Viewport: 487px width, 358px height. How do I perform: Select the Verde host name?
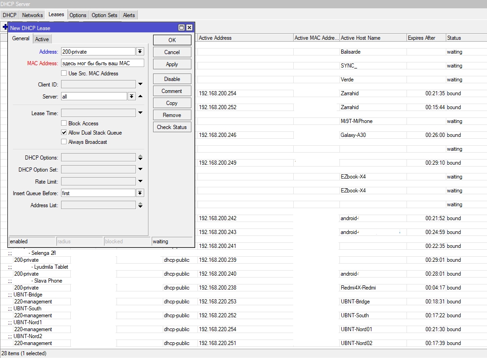click(x=347, y=80)
